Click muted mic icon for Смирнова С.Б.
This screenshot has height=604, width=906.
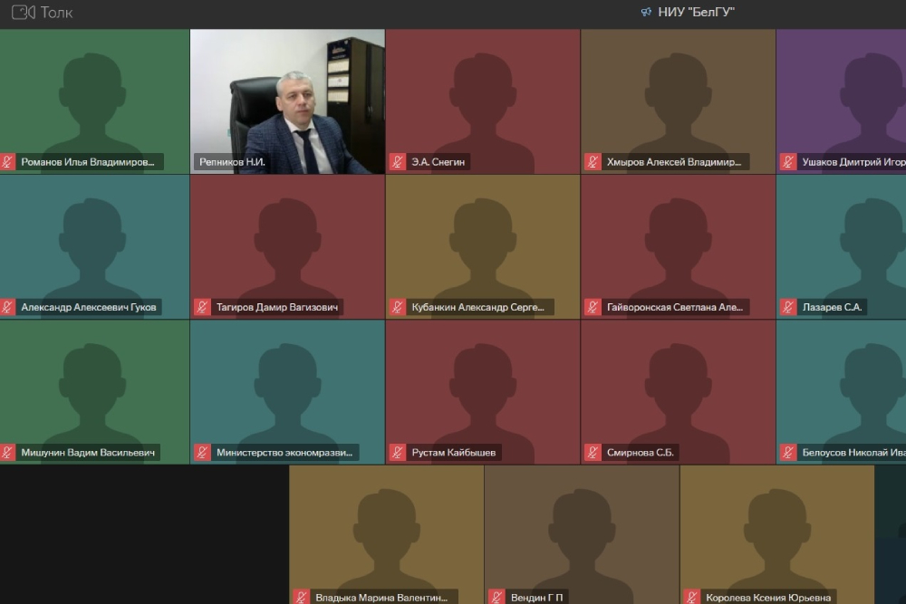point(593,452)
